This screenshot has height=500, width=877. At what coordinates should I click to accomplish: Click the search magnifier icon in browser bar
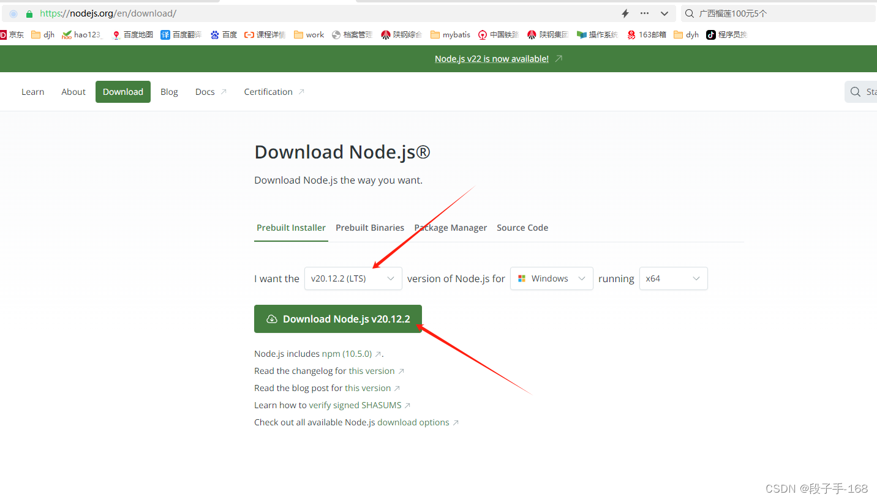point(690,13)
